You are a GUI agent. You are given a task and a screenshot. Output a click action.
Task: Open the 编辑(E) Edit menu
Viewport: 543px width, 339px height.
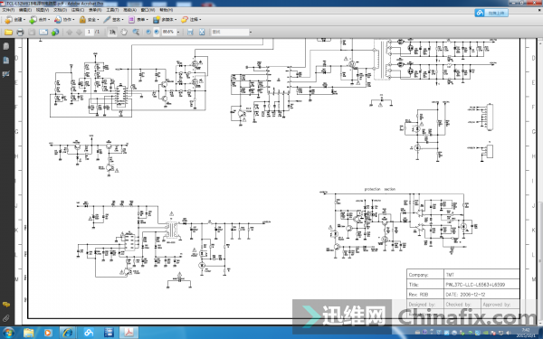(25, 10)
